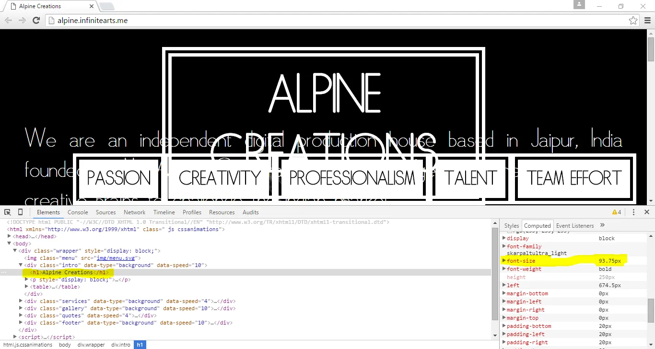The width and height of the screenshot is (655, 349).
Task: Expand the div class footer node
Action: pyautogui.click(x=21, y=323)
